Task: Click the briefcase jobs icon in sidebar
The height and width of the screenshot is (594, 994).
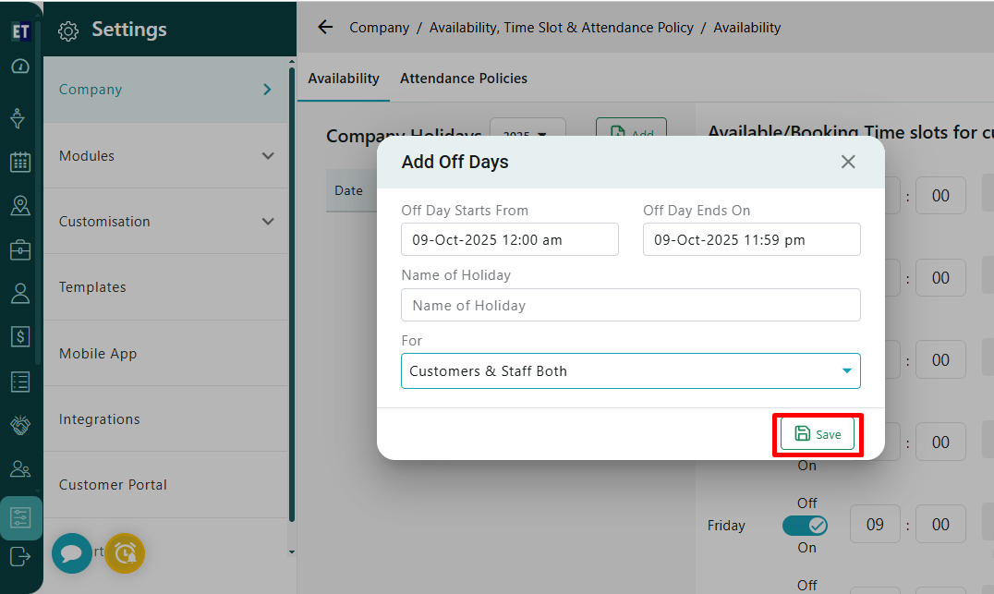Action: pyautogui.click(x=20, y=249)
